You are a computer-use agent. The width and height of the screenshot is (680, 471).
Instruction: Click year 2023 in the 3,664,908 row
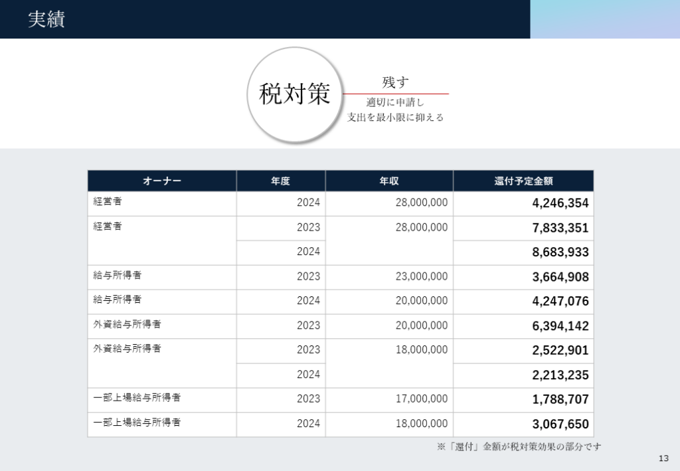click(x=308, y=276)
